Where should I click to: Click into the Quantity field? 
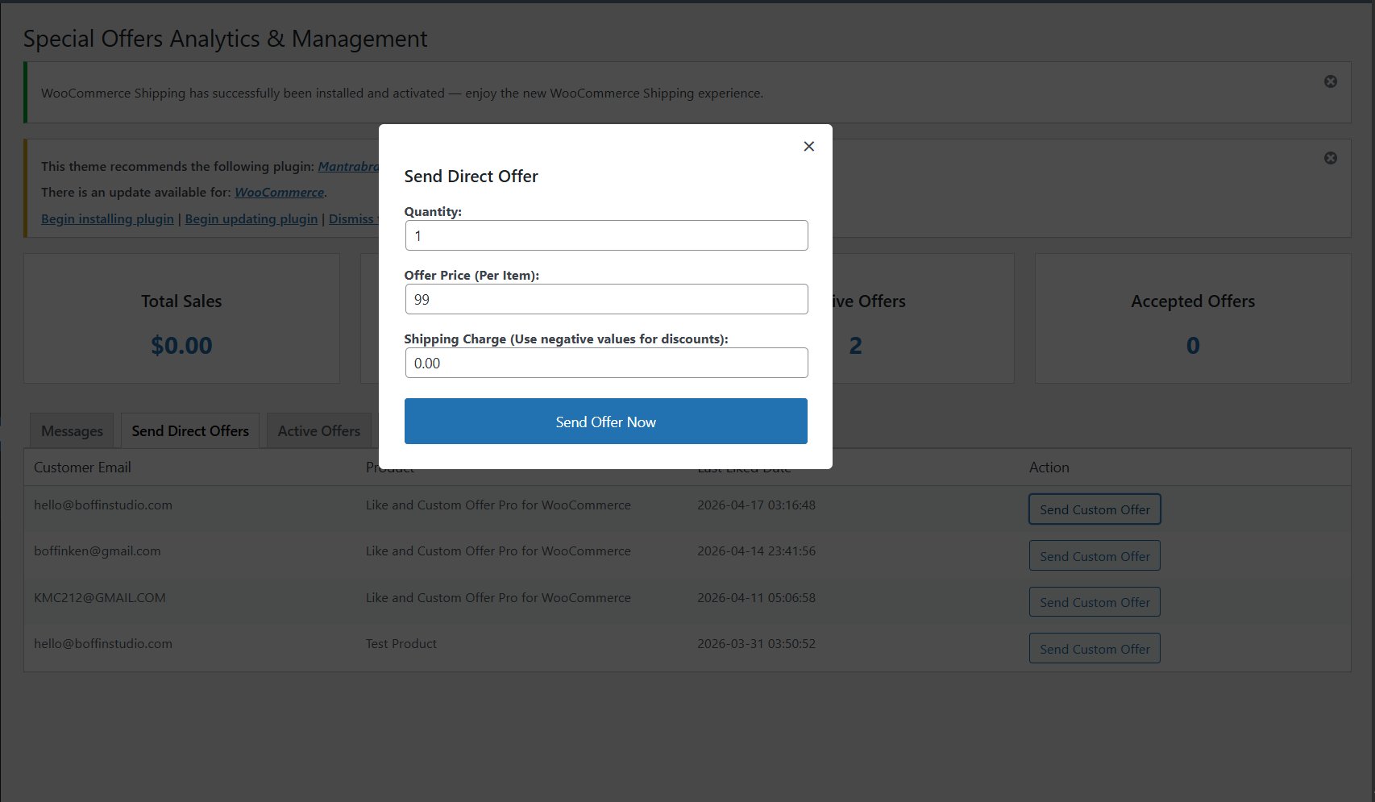click(605, 235)
